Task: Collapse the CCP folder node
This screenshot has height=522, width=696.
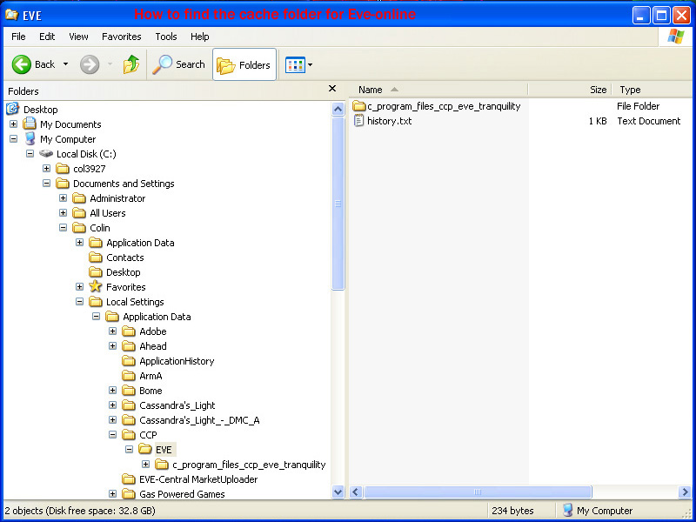Action: pyautogui.click(x=113, y=434)
